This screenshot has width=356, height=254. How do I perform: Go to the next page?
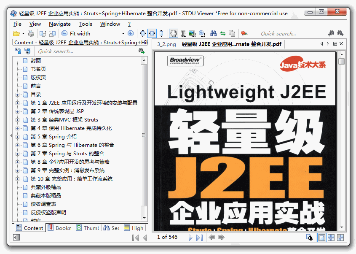point(190,238)
